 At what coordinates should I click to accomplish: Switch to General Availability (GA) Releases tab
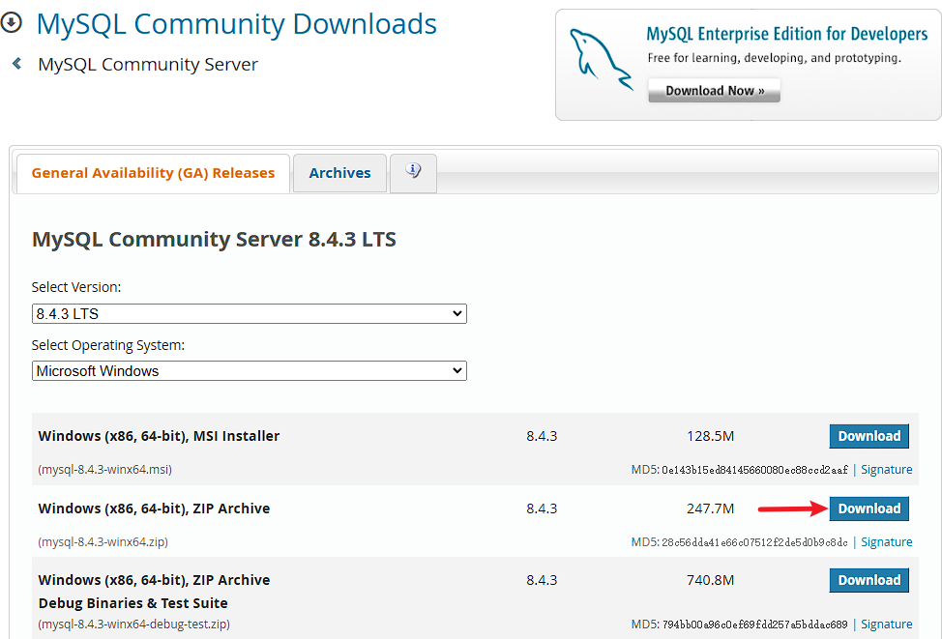point(153,173)
